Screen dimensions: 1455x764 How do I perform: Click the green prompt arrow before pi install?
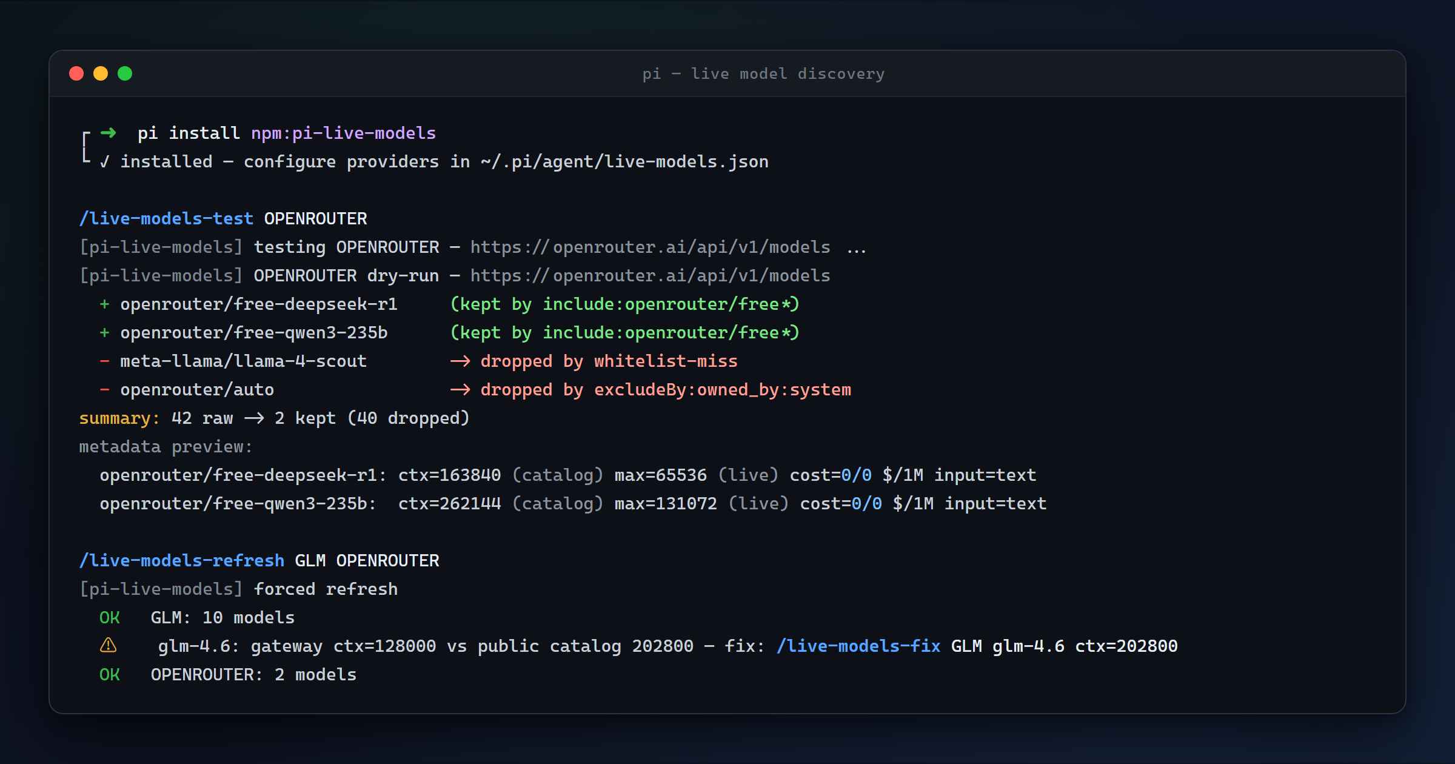(x=108, y=133)
